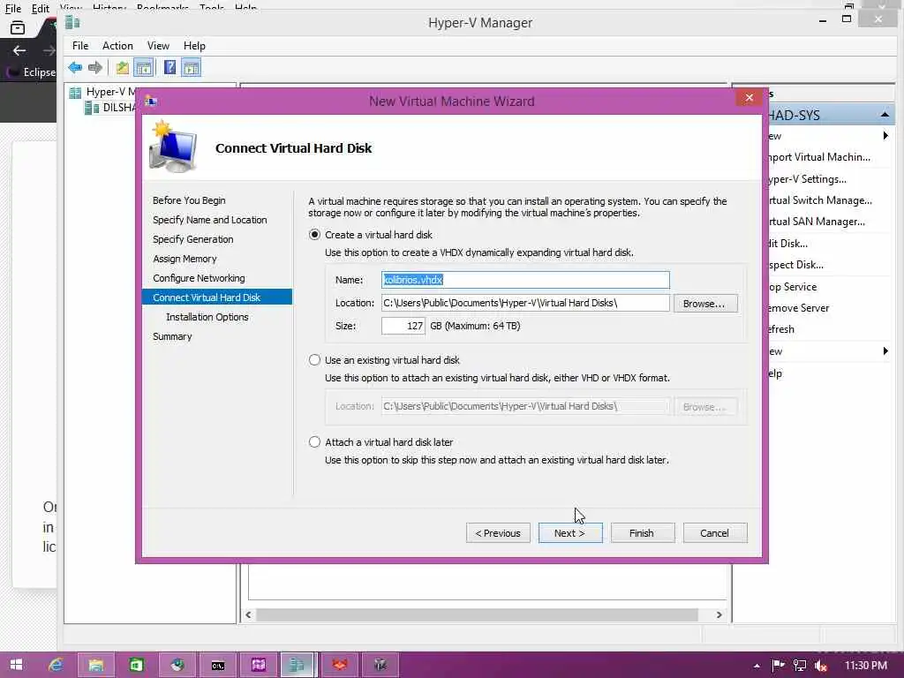Viewport: 904px width, 678px height.
Task: Open the browser Edit menu in background
Action: (40, 9)
